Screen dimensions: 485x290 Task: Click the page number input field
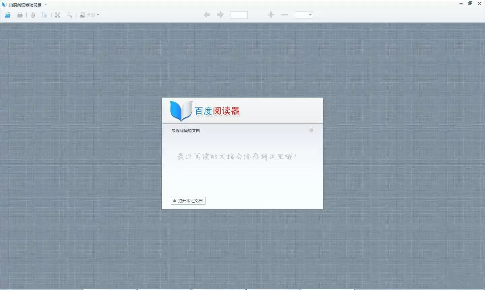pyautogui.click(x=239, y=15)
